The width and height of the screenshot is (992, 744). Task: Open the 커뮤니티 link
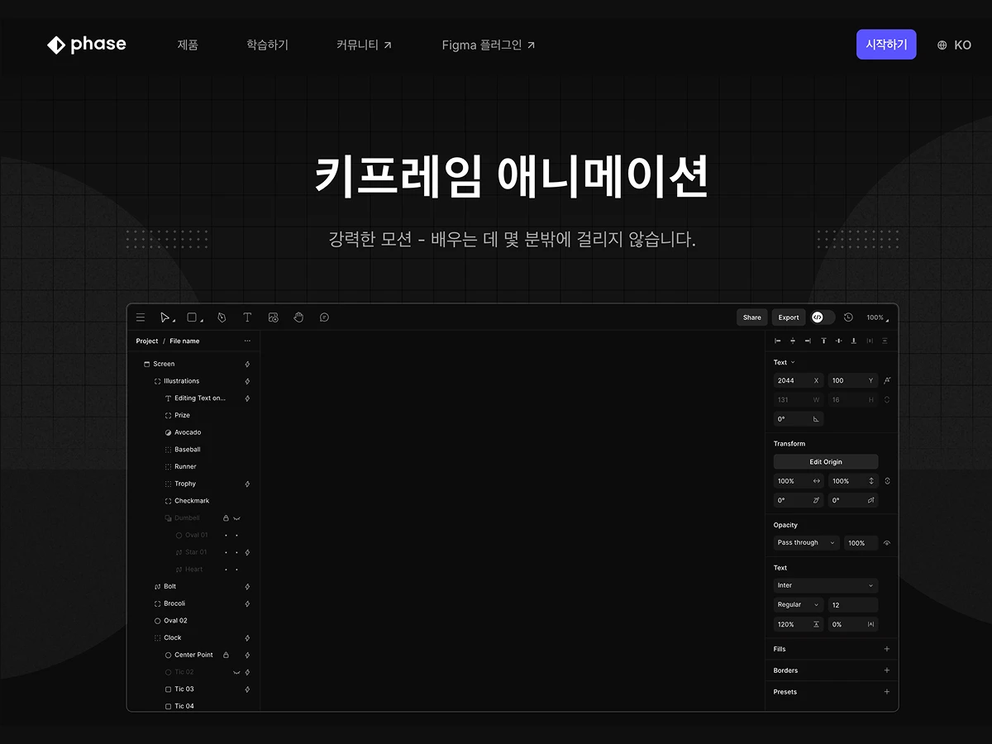(365, 45)
